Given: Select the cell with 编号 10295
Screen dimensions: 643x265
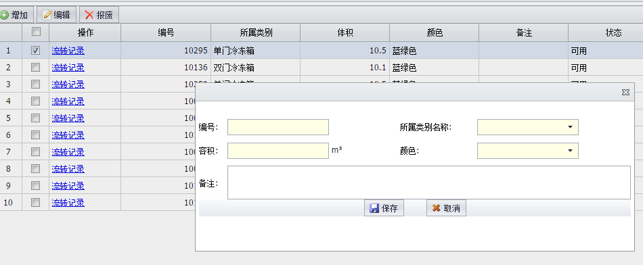Looking at the screenshot, I should [x=166, y=51].
